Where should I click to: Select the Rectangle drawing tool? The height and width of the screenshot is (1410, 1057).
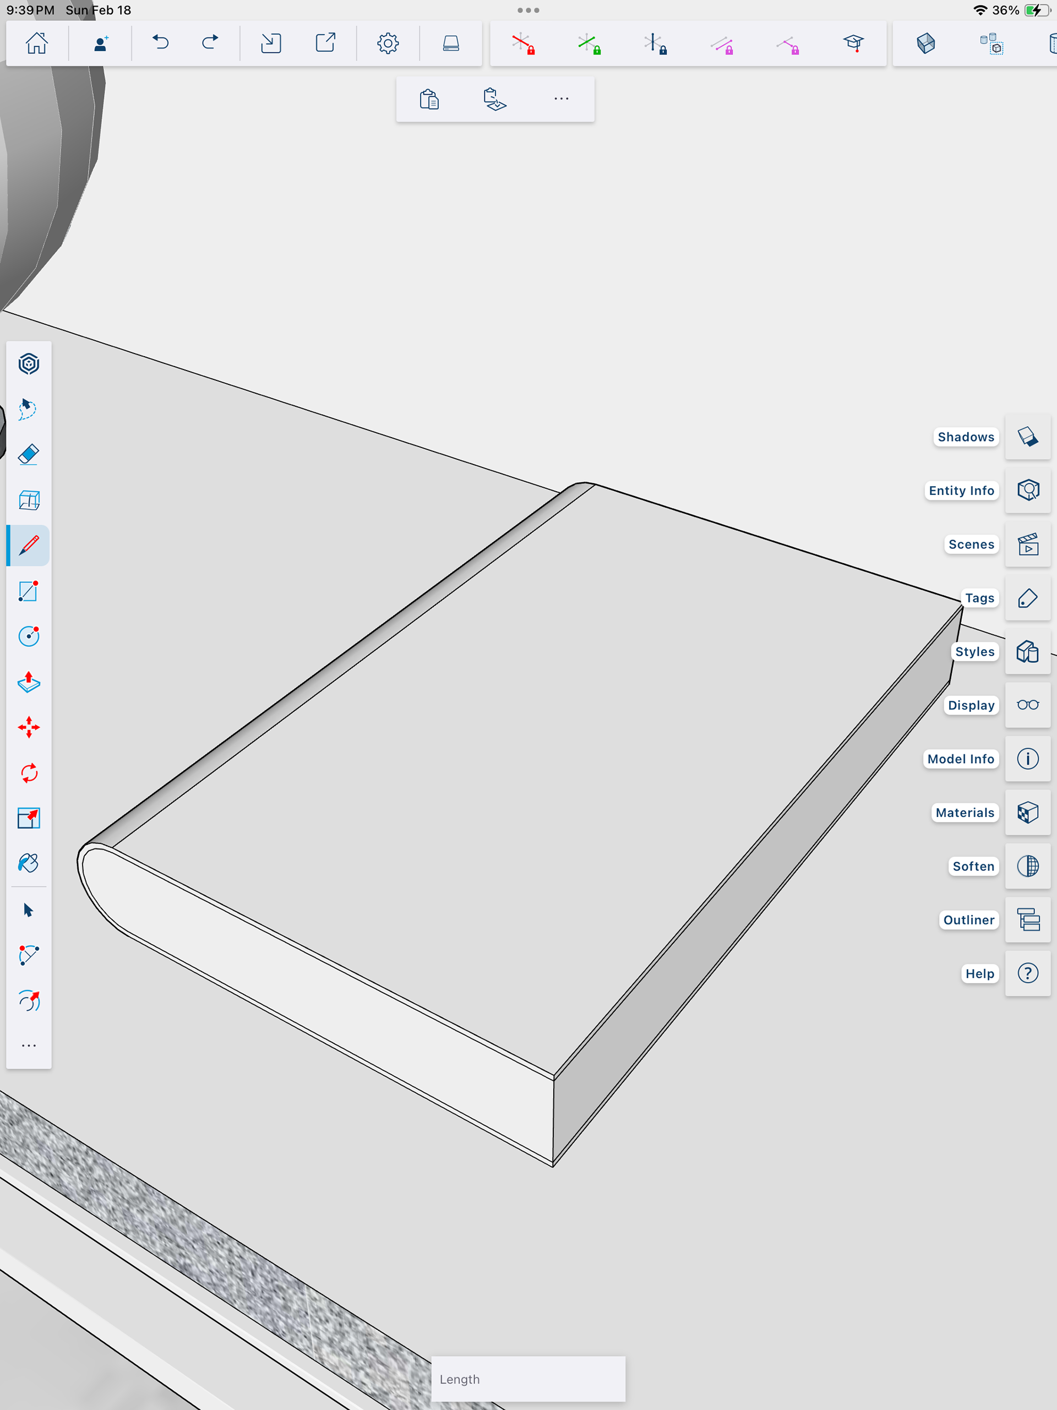(x=29, y=591)
